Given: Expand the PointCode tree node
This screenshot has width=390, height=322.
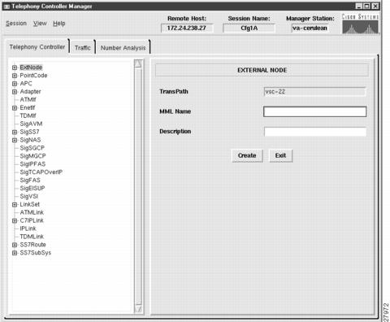Looking at the screenshot, I should [15, 76].
